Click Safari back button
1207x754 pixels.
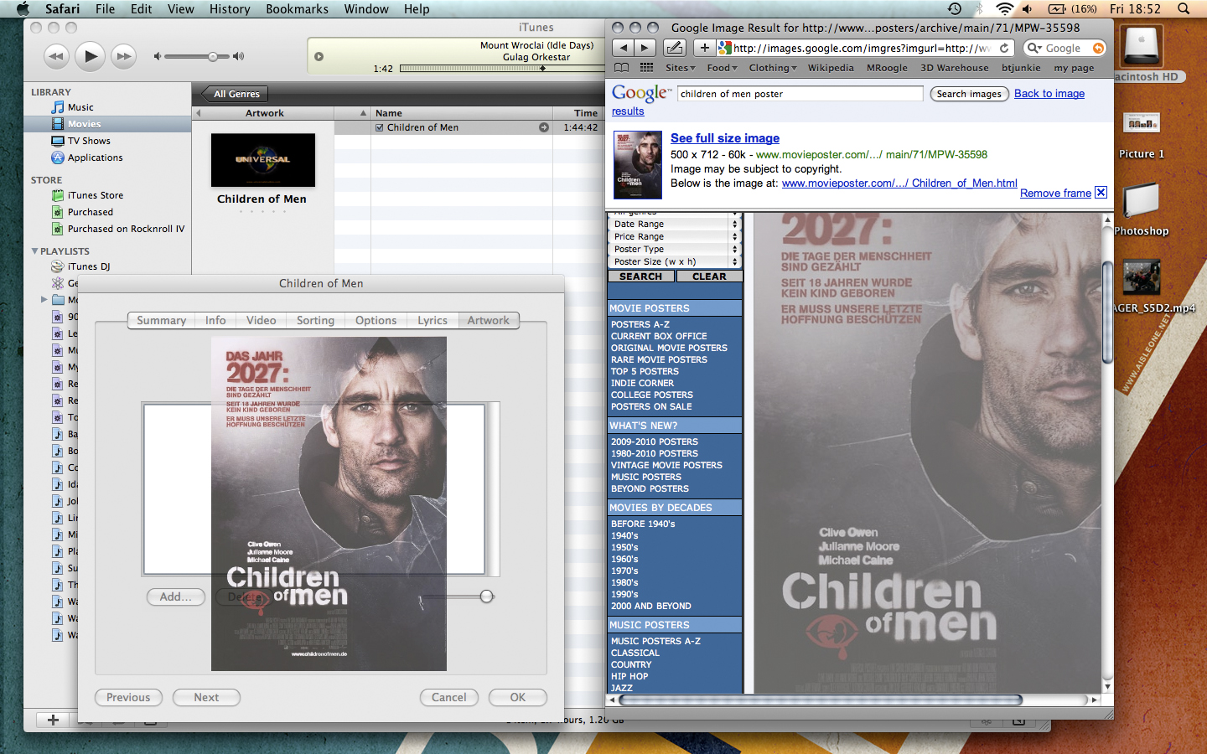(x=623, y=48)
